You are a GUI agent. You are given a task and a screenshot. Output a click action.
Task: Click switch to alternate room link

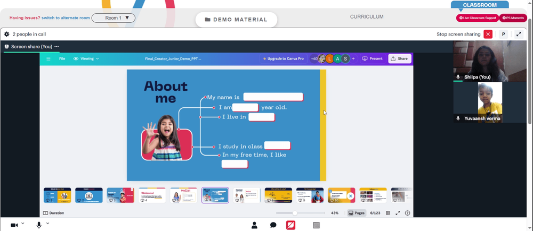(x=66, y=18)
